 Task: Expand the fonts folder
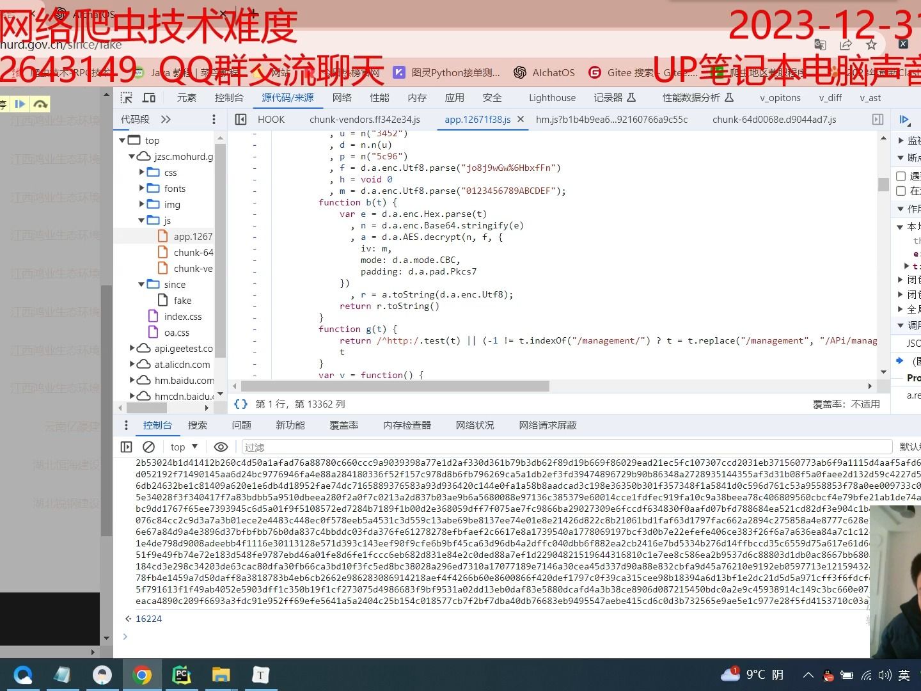click(141, 188)
